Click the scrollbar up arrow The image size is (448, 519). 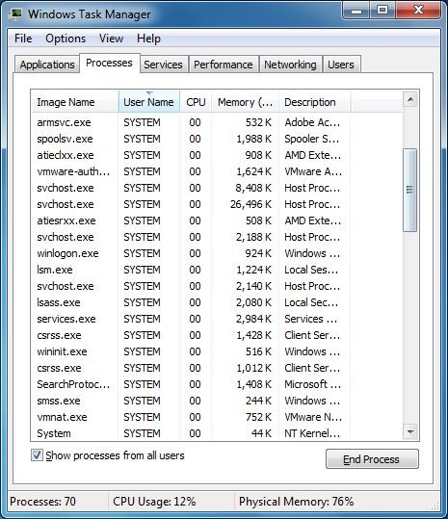point(410,99)
